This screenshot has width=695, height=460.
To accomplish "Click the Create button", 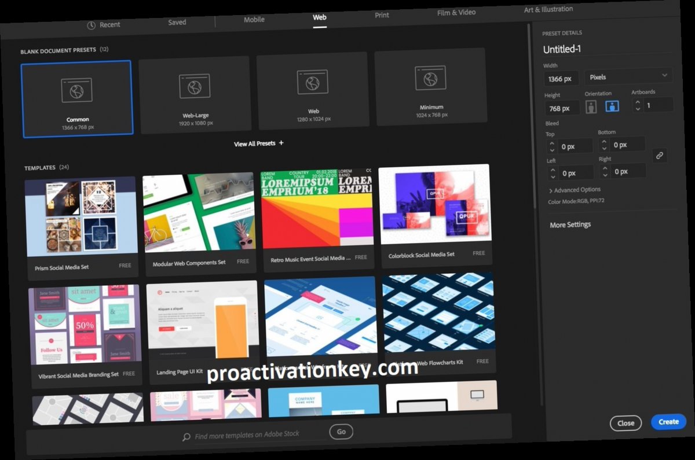I will [x=668, y=422].
